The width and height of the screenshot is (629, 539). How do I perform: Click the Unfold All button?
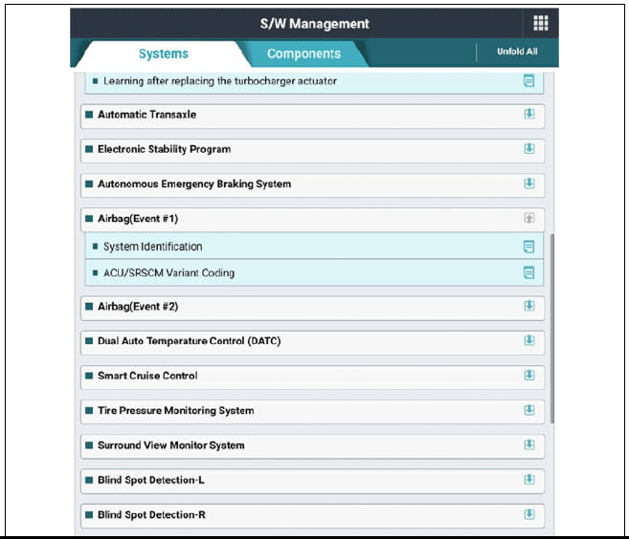517,52
